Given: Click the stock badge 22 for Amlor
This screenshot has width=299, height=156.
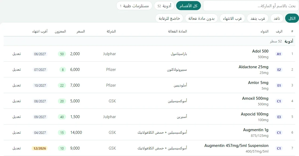Looking at the screenshot, I should point(62,85).
